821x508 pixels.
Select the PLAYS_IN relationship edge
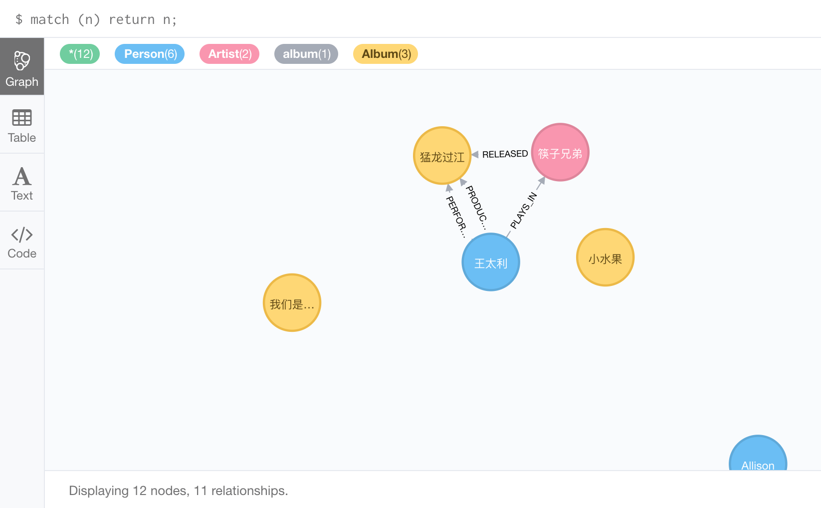pos(524,210)
